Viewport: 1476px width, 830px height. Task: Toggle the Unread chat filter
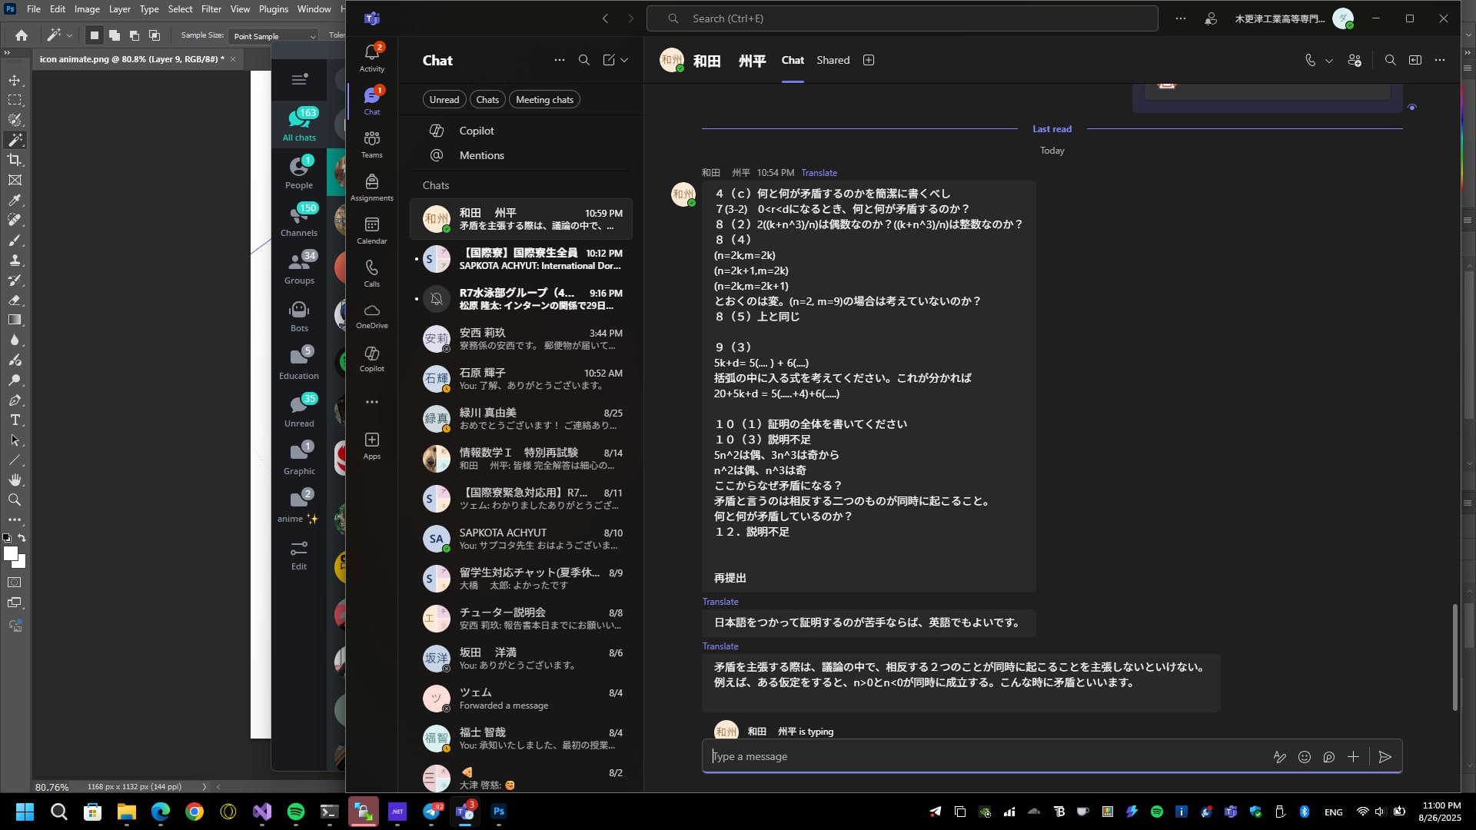(444, 100)
